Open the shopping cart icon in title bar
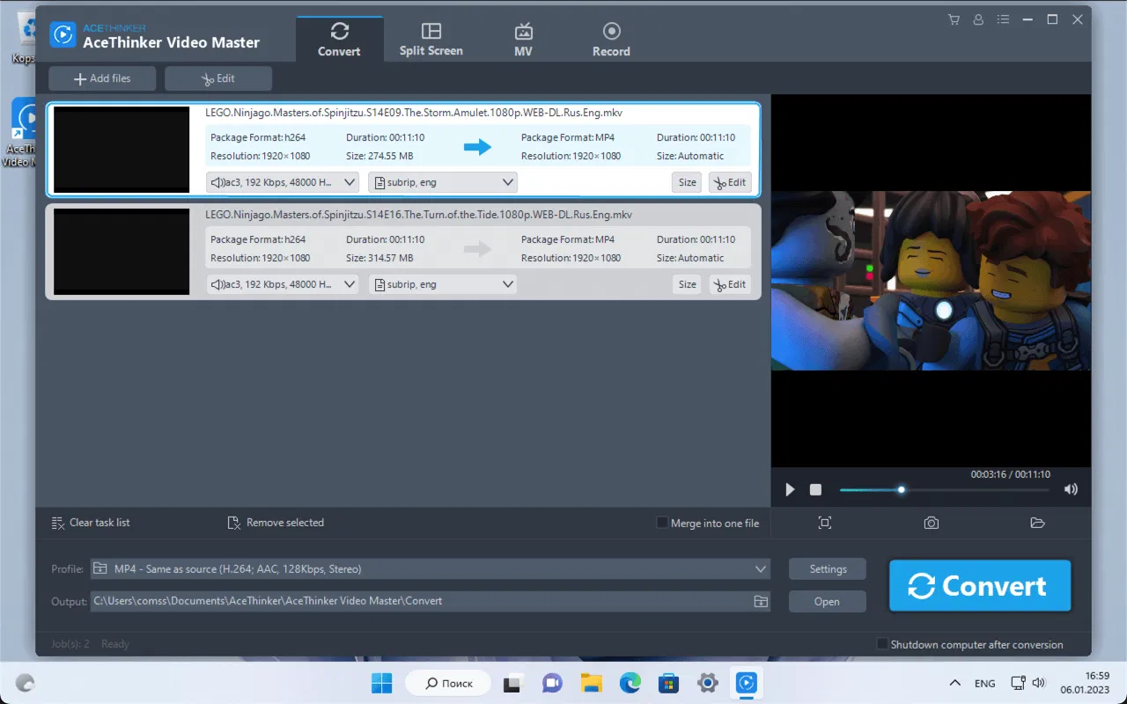 [x=954, y=19]
